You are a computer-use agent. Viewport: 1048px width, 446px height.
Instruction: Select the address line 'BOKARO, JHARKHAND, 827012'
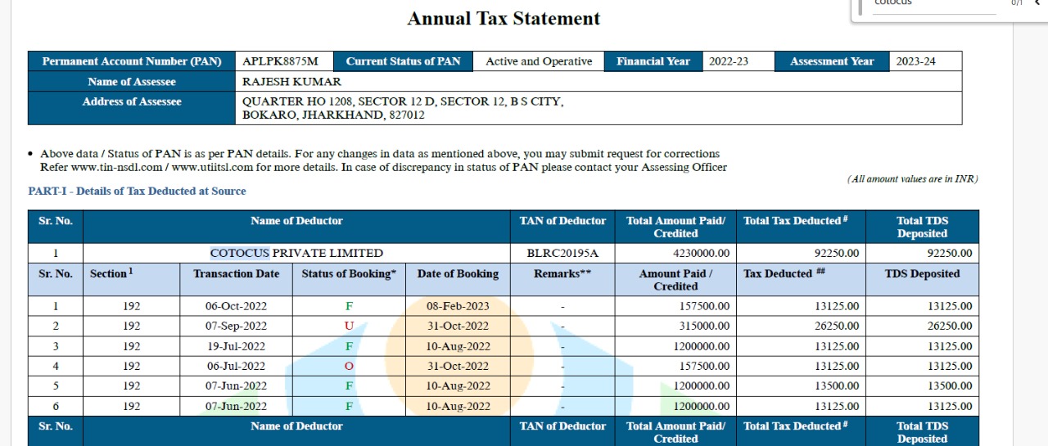(x=333, y=115)
